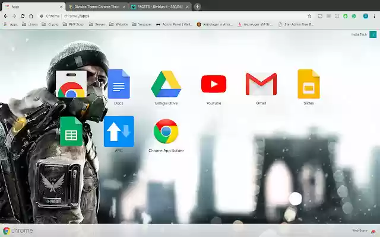Open the home page button
Viewport: 380px width, 237px height.
click(x=31, y=16)
